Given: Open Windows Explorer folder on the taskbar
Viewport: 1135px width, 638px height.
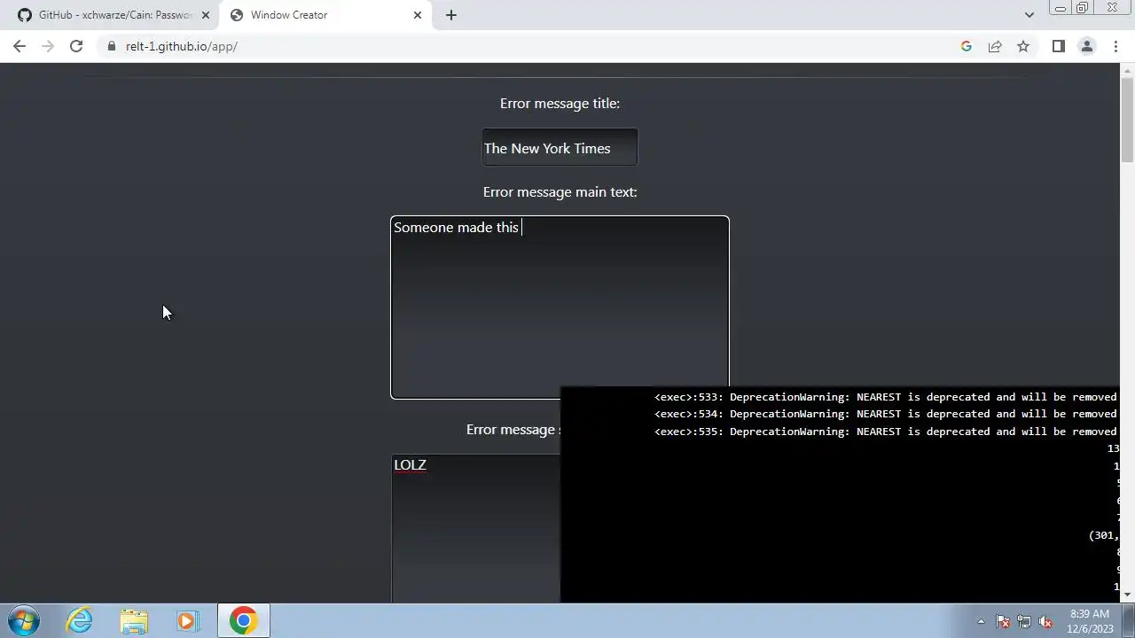Looking at the screenshot, I should point(134,621).
